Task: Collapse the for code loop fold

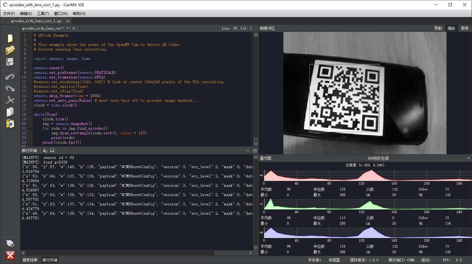Action: tap(30, 128)
